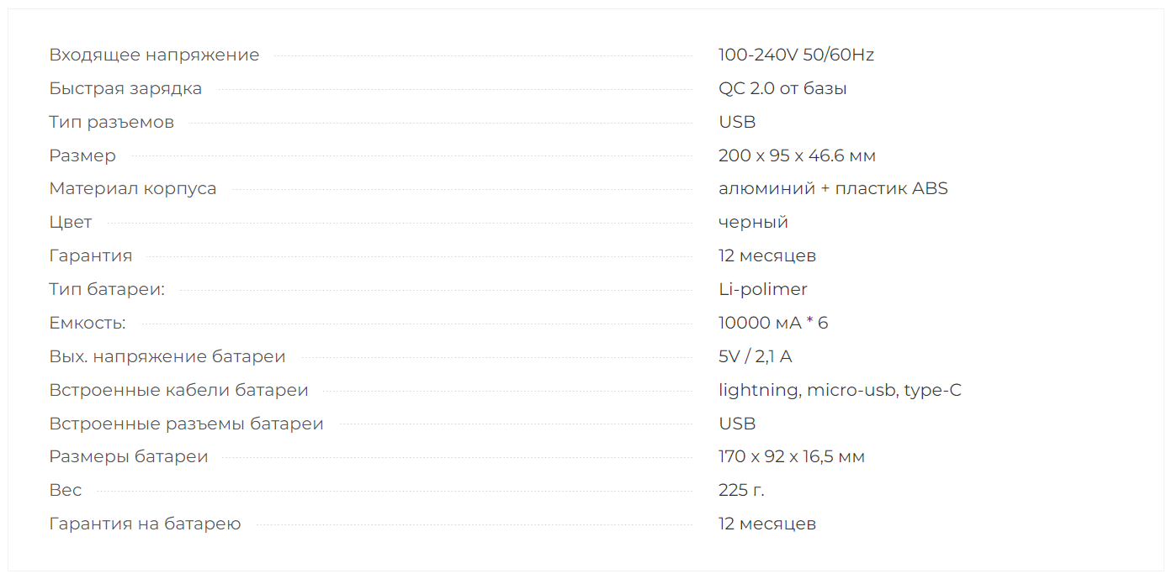Click the "lightning, micro-usb, type-C" cables value
Image resolution: width=1172 pixels, height=579 pixels.
[x=840, y=391]
